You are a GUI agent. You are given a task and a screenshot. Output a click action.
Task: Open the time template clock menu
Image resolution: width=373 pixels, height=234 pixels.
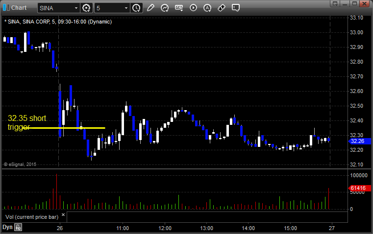[x=136, y=8]
